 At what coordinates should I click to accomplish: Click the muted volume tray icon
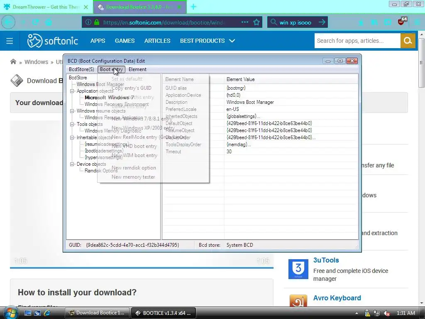(x=387, y=313)
